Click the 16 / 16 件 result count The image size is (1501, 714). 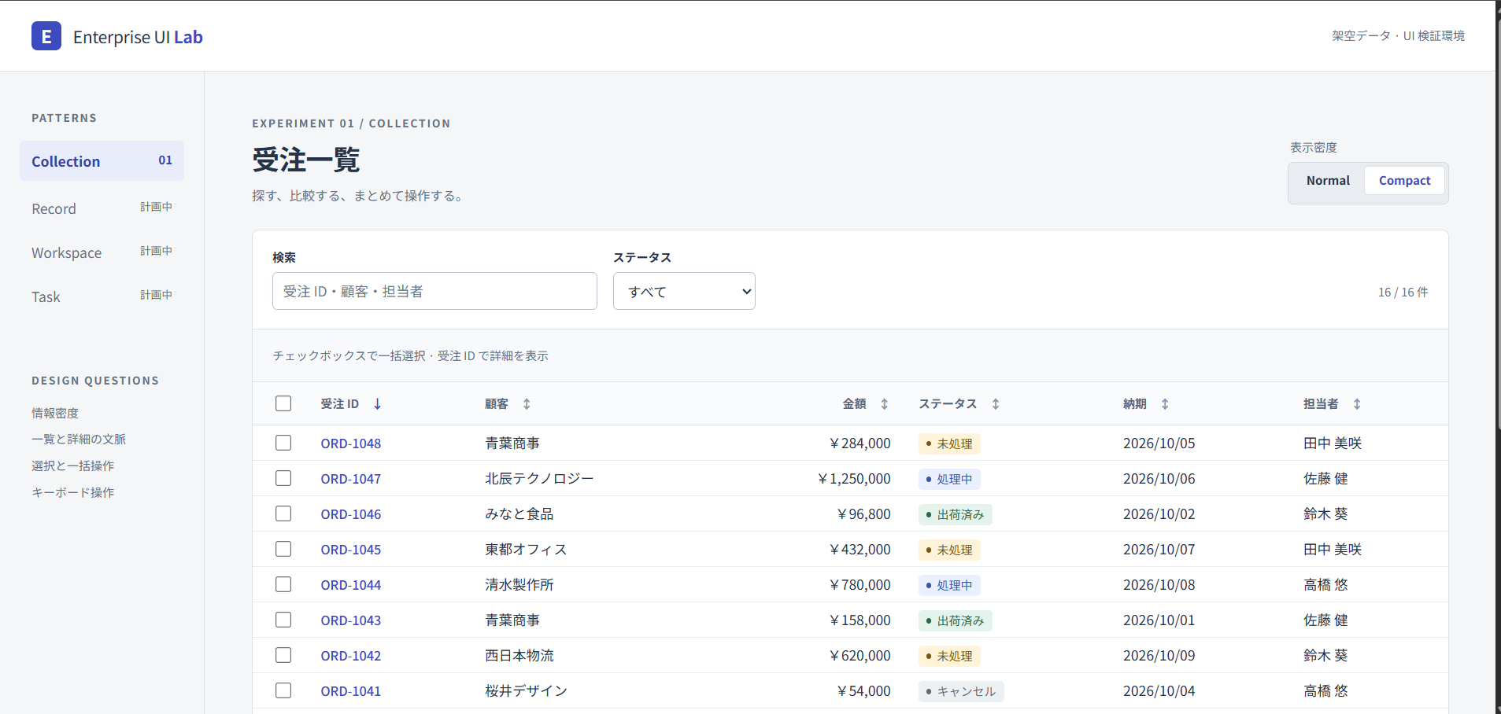(x=1403, y=292)
